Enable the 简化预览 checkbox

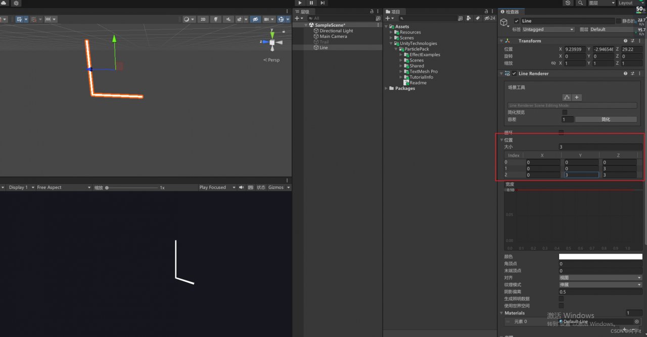tap(565, 112)
